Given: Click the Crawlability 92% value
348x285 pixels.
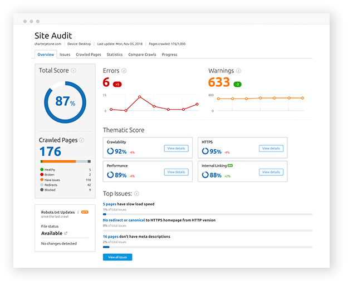Looking at the screenshot, I should 120,151.
